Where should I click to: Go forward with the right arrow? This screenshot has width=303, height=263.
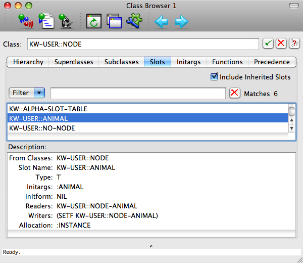(181, 21)
